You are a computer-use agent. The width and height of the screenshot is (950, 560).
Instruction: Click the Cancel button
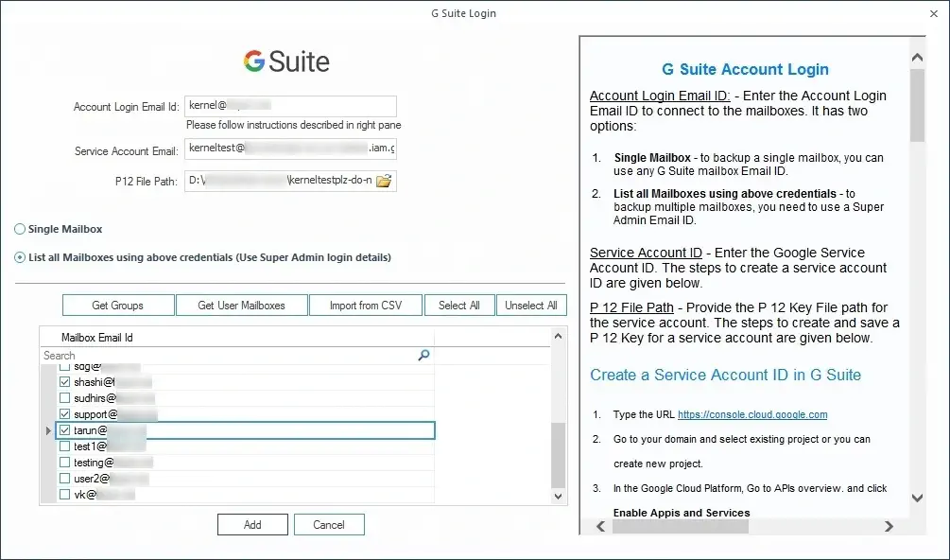pyautogui.click(x=329, y=525)
